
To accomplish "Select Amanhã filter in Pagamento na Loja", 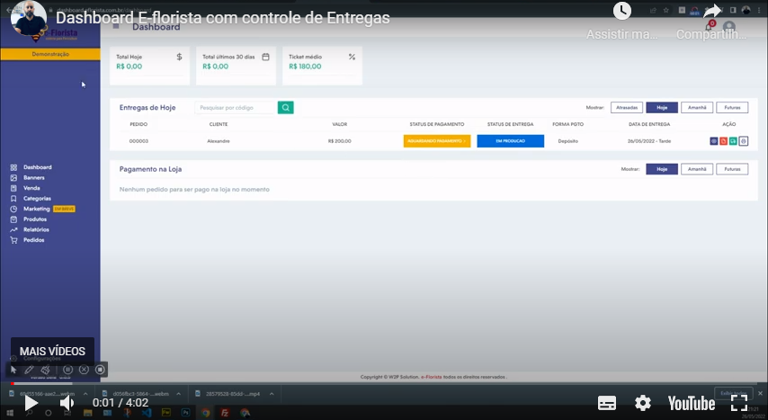I will coord(697,169).
